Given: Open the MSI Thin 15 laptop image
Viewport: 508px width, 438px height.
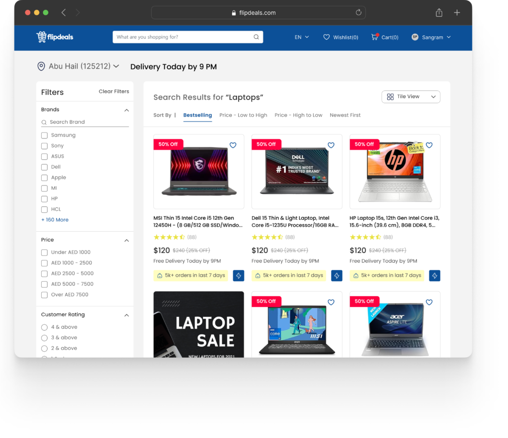Looking at the screenshot, I should pos(199,171).
